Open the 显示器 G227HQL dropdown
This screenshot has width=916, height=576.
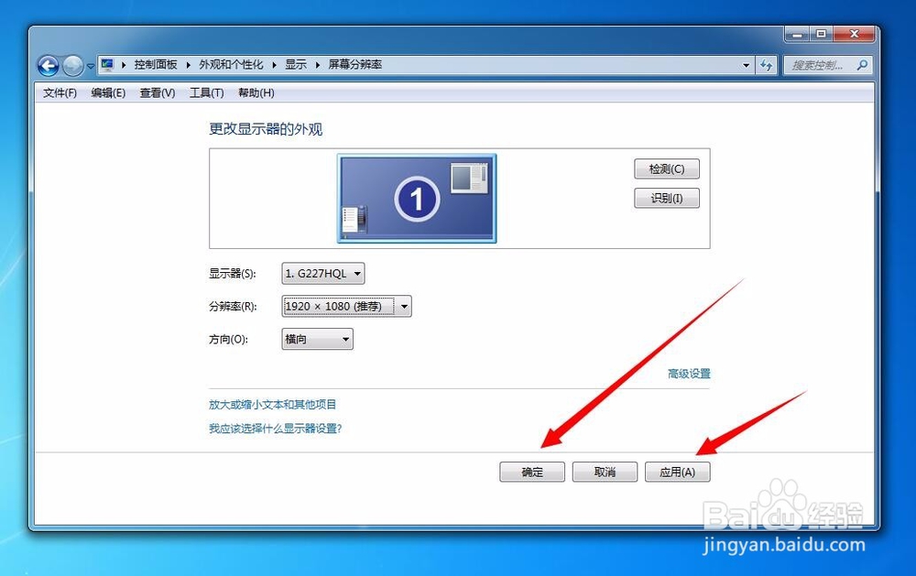[323, 274]
